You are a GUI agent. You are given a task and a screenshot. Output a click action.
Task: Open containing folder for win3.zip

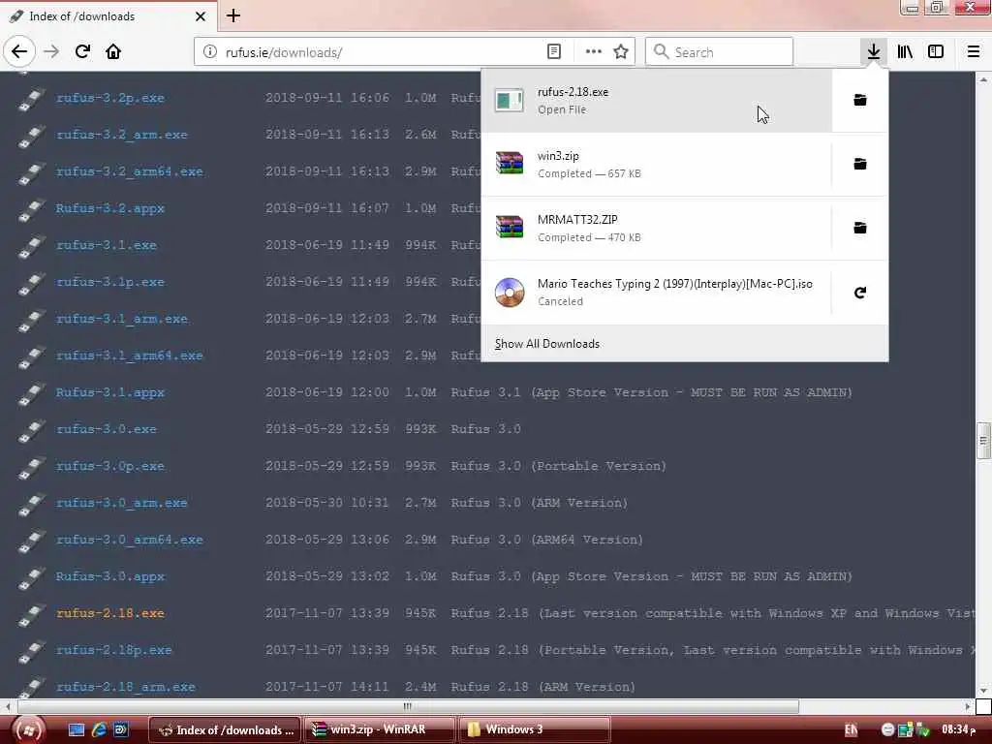[860, 164]
